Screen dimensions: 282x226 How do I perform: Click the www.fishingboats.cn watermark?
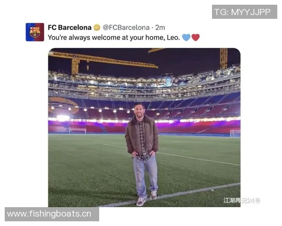(x=52, y=214)
